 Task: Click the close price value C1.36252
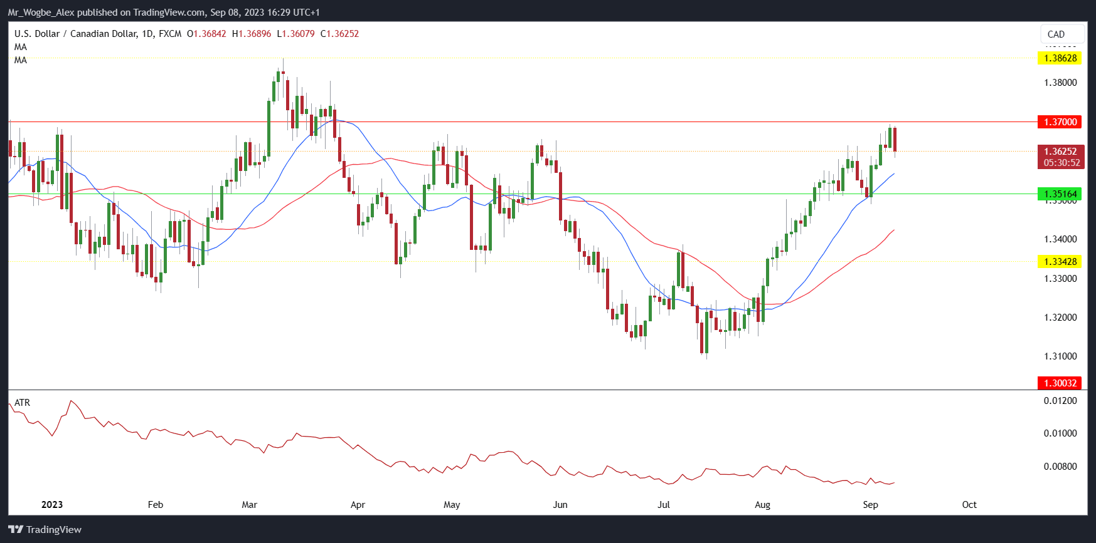(339, 34)
